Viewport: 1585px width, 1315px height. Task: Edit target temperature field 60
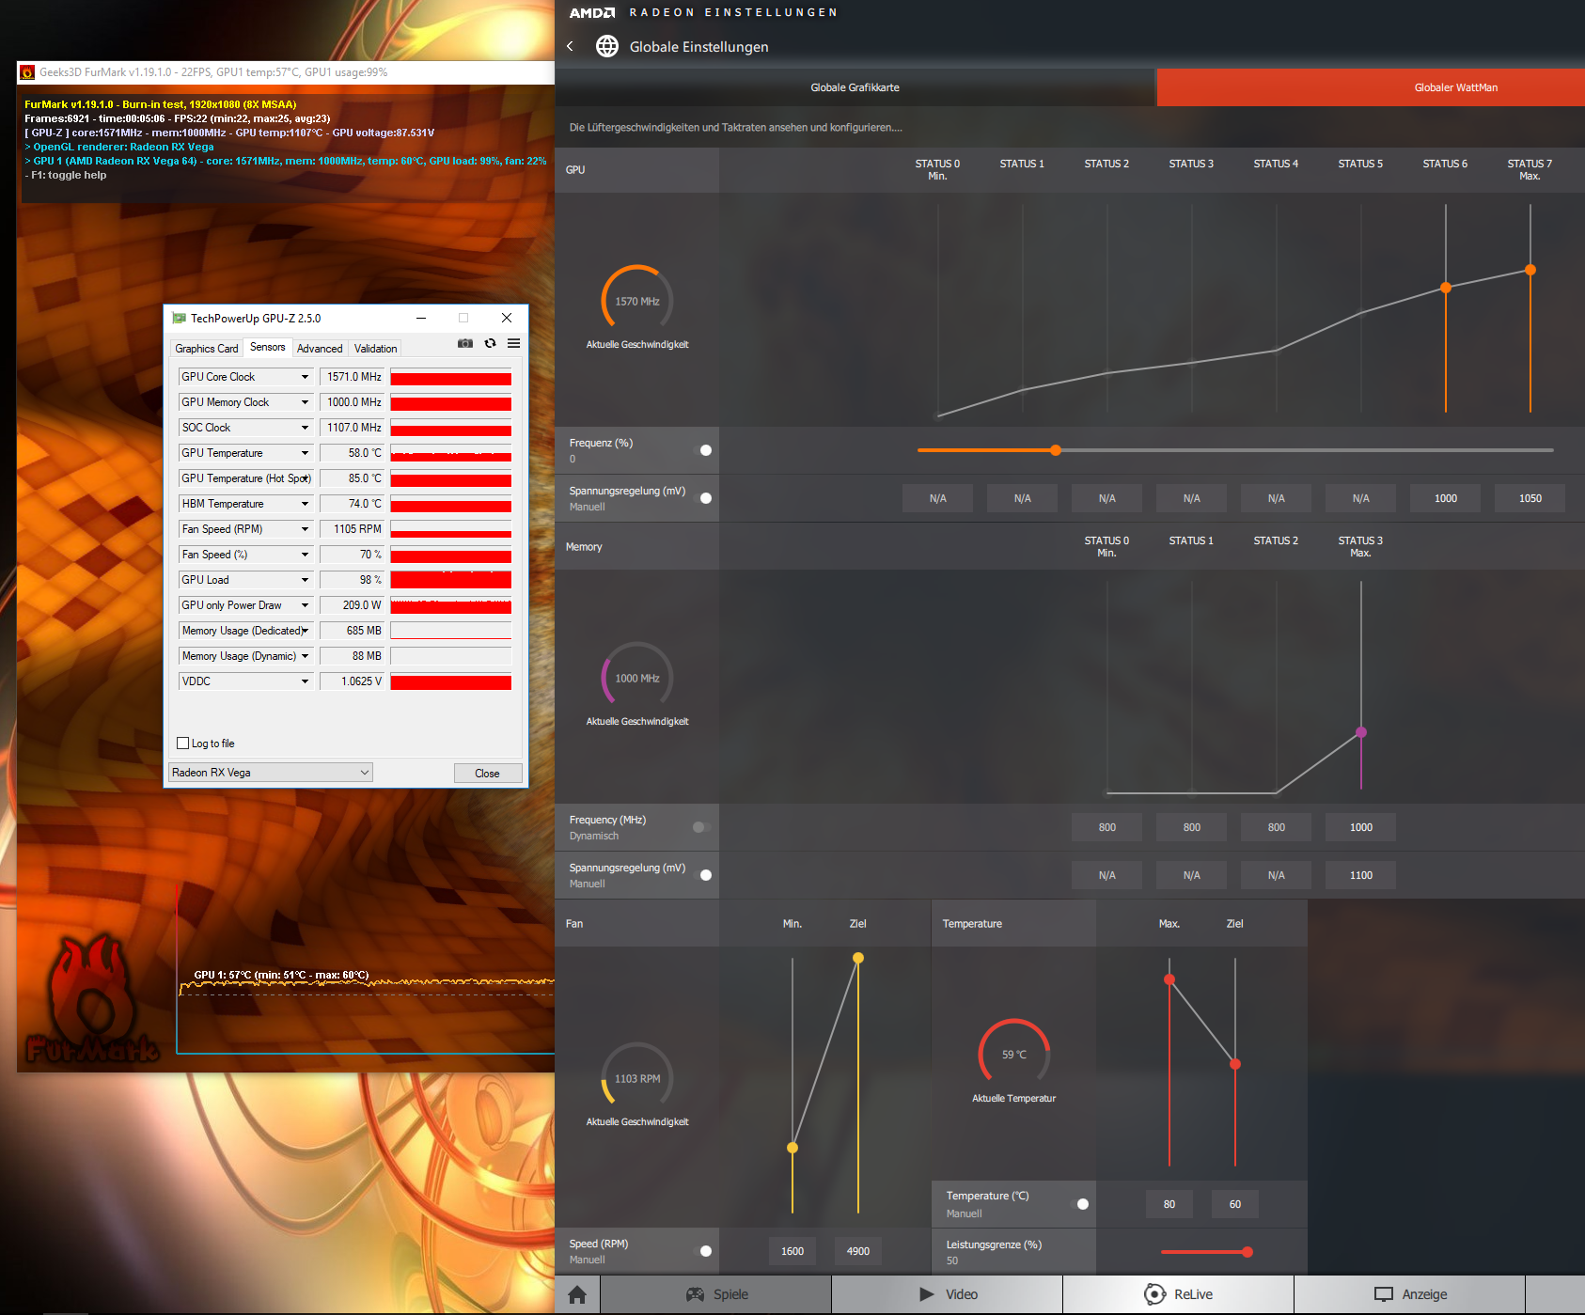[x=1235, y=1204]
